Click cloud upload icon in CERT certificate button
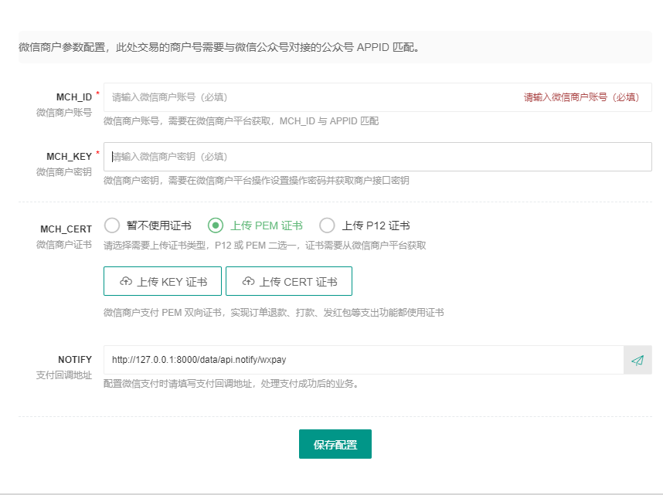This screenshot has width=663, height=495. pos(248,281)
